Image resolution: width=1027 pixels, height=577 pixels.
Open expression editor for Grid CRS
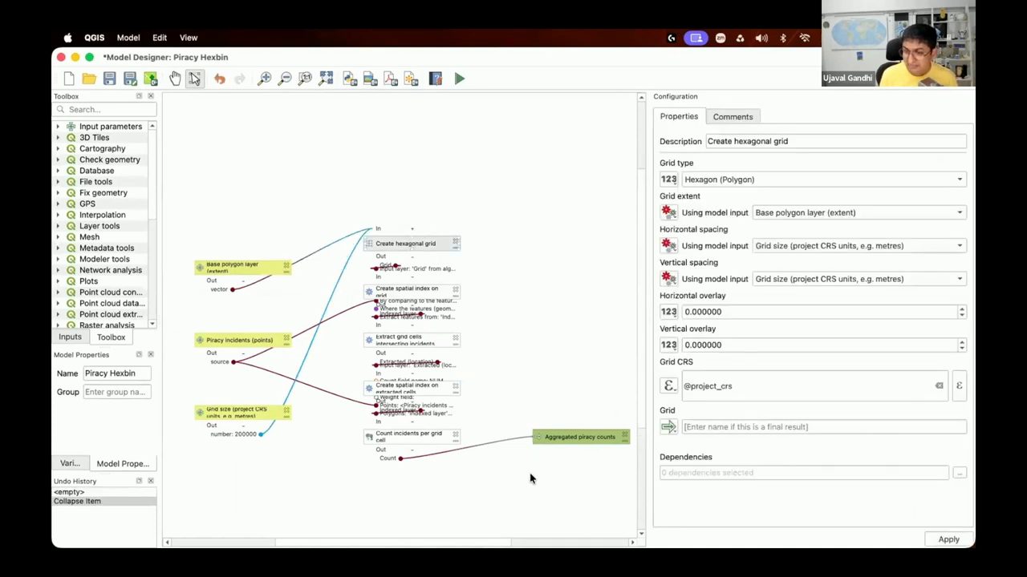(x=959, y=385)
